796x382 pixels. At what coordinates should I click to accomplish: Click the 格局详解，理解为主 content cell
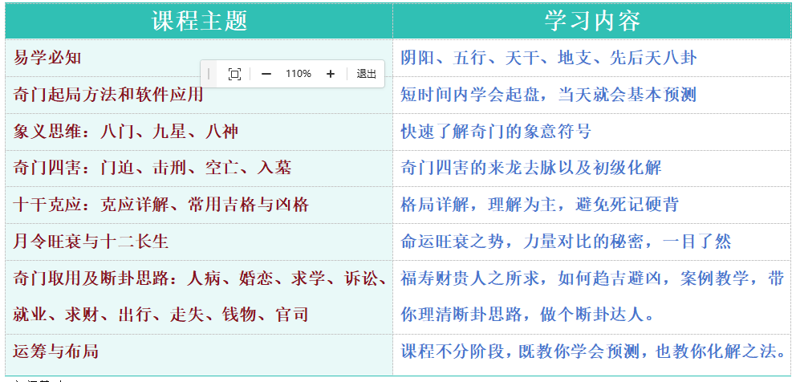(539, 205)
